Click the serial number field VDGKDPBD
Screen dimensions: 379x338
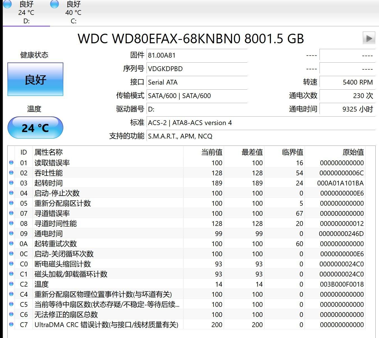click(197, 69)
